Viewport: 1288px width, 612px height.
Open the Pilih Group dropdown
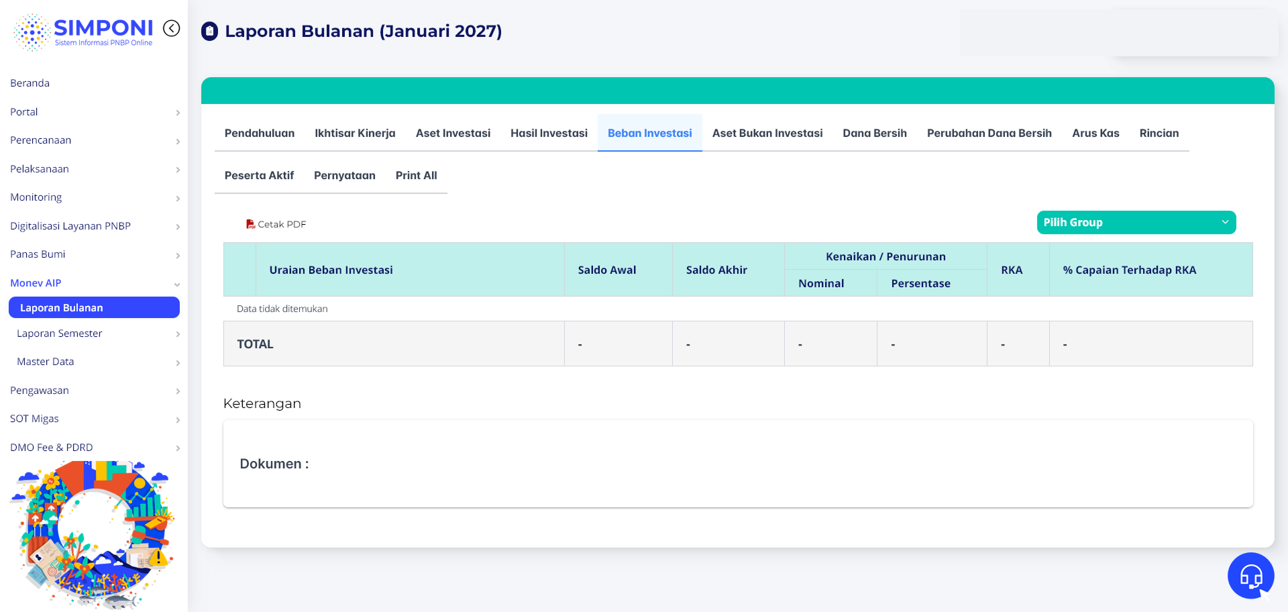point(1136,223)
